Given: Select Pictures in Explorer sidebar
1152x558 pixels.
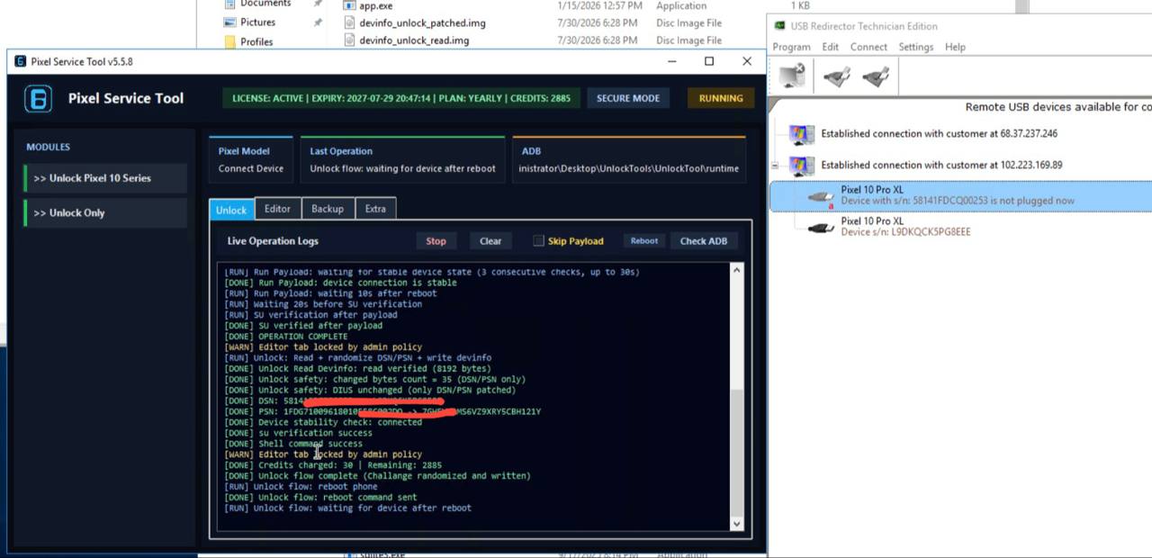Looking at the screenshot, I should click(x=258, y=22).
